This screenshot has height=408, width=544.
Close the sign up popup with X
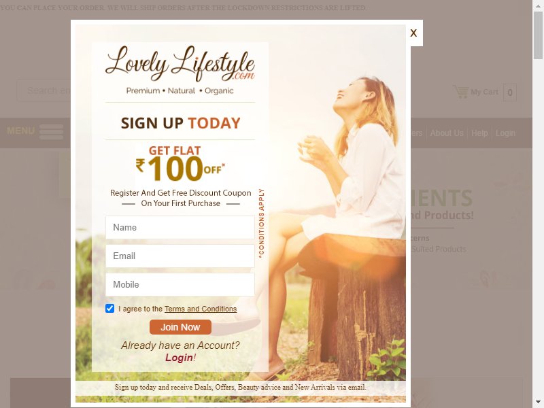coord(413,33)
